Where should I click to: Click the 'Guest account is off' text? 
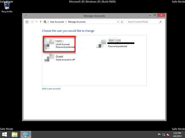pyautogui.click(x=65, y=60)
